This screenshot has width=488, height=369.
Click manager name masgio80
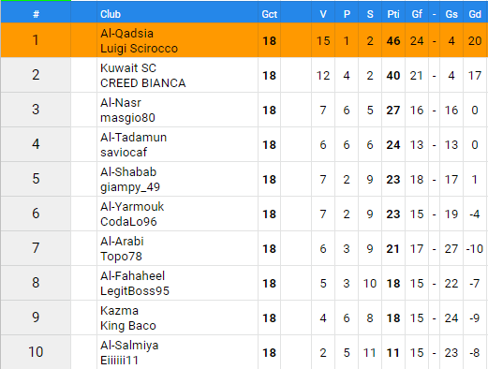tap(127, 118)
